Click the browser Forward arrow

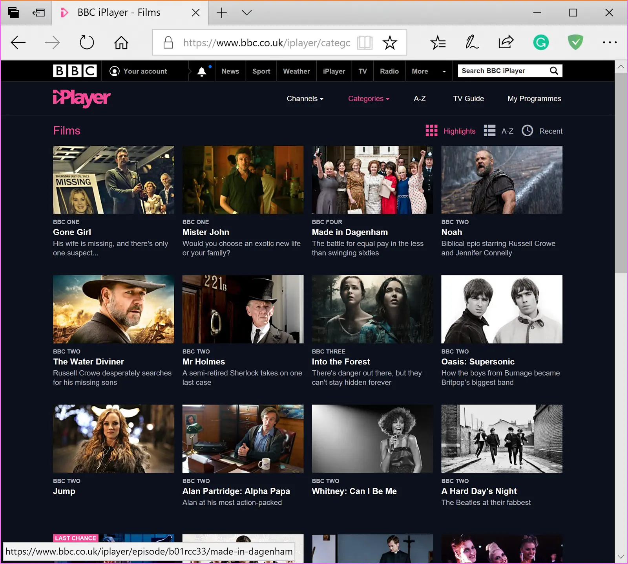(x=52, y=42)
